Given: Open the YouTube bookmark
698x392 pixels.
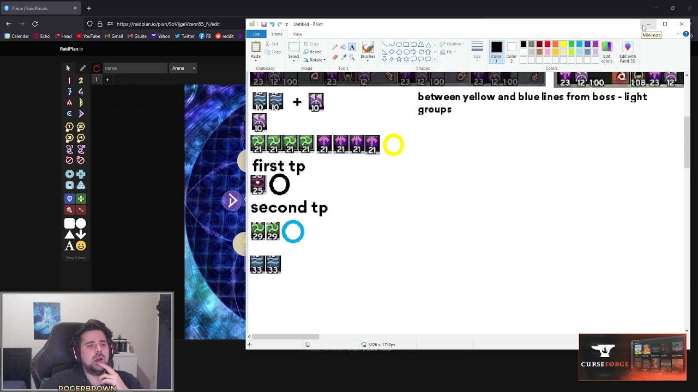Looking at the screenshot, I should (88, 36).
